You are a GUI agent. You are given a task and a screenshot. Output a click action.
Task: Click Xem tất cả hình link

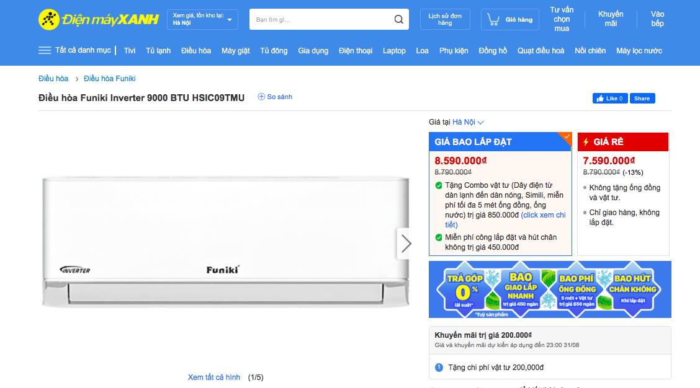coord(214,377)
